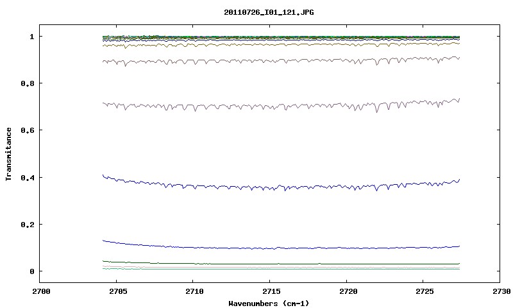Screen dimensions: 513x308
Task: Click the gray spectrum curve near 0.9 transmittance
Action: (282, 60)
